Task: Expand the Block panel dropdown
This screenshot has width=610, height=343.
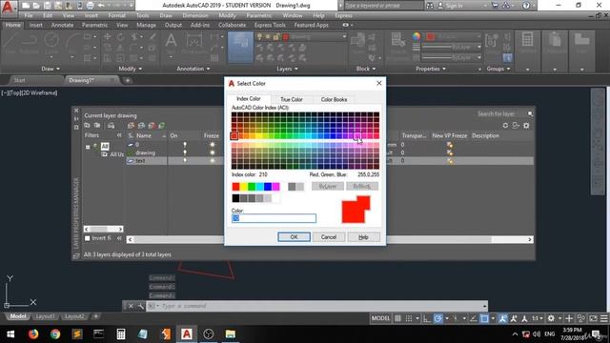Action: coord(366,69)
